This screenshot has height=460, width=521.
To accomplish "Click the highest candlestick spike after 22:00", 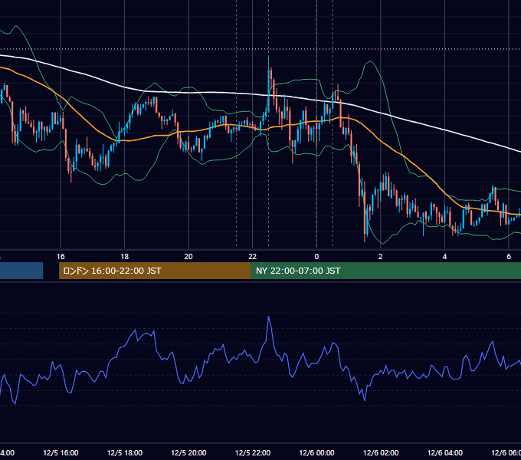I will point(268,83).
